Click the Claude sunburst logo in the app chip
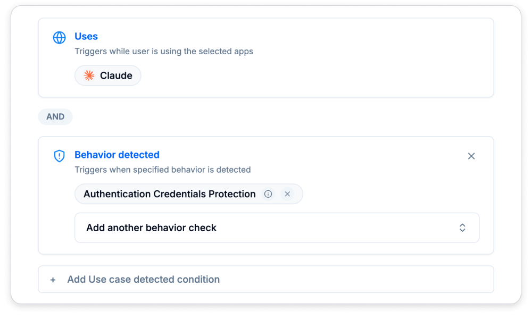Viewport: 532px width, 320px height. [89, 75]
